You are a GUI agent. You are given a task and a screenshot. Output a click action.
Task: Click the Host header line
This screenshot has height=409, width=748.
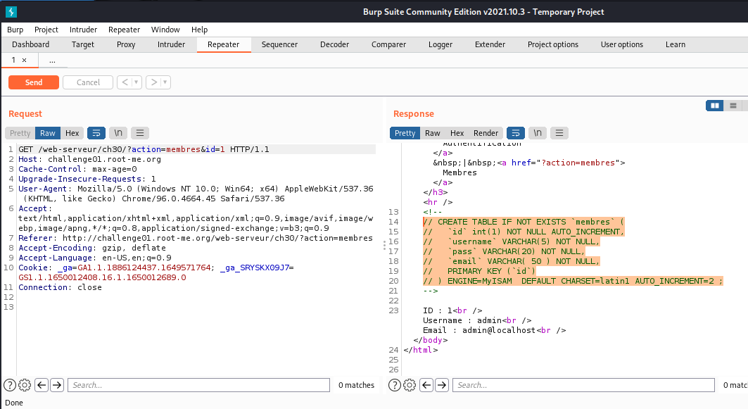tap(89, 159)
